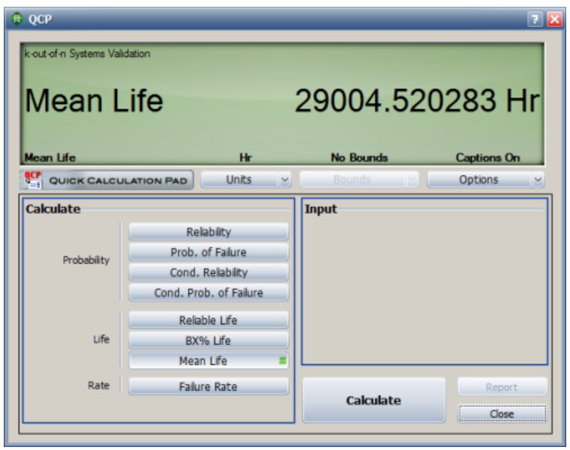Click the 29004.520283 Hr result value

[x=417, y=101]
